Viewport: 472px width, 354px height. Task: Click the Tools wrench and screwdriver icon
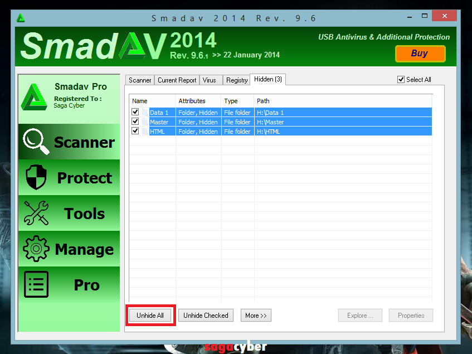[x=36, y=213]
